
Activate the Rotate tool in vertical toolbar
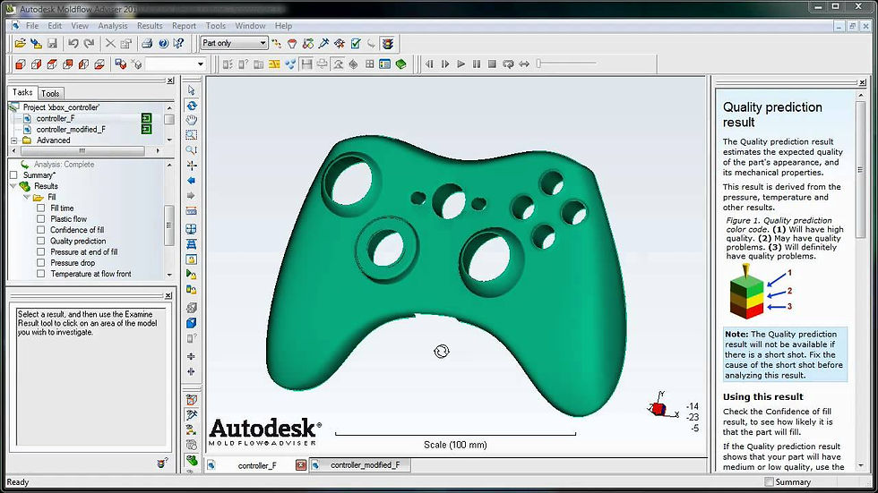pyautogui.click(x=192, y=105)
